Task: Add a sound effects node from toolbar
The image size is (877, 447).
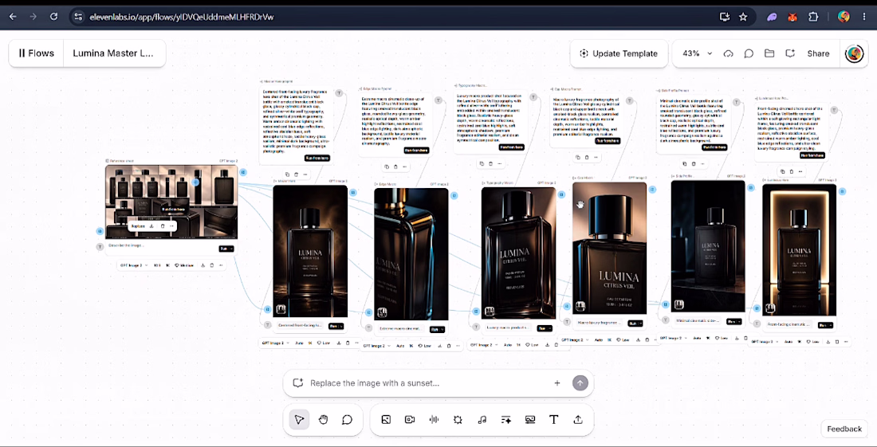Action: point(458,420)
